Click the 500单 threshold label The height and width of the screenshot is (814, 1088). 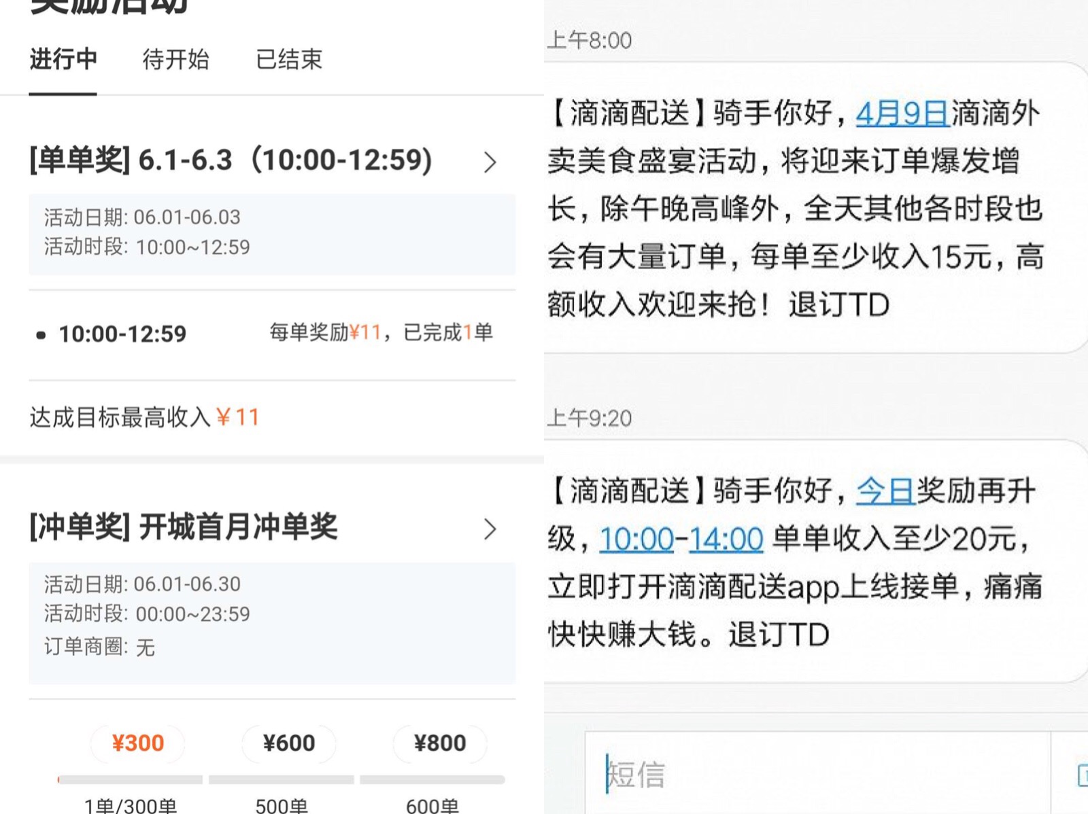282,806
